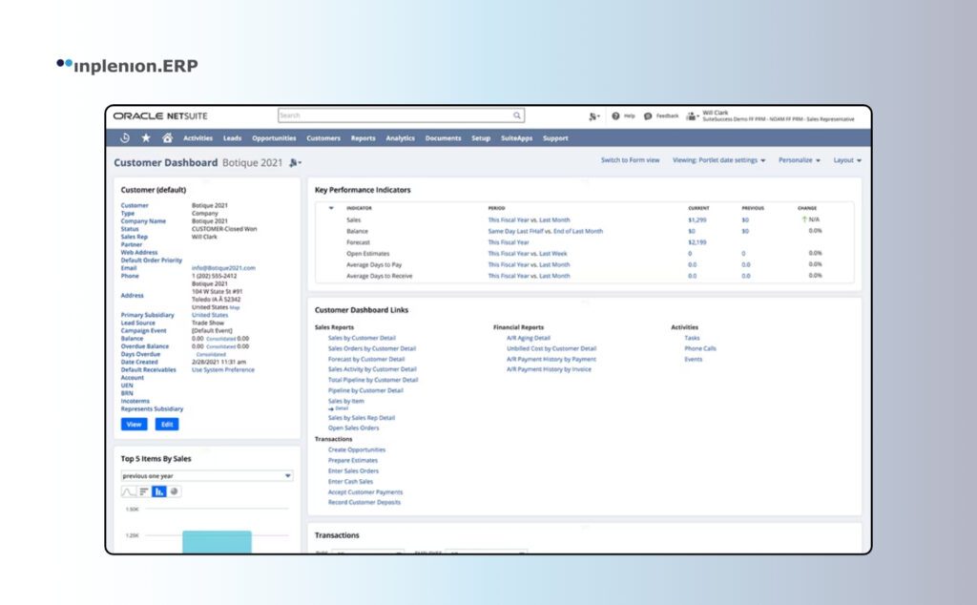Click Prepare Estimates link
This screenshot has height=605, width=977.
pyautogui.click(x=353, y=460)
